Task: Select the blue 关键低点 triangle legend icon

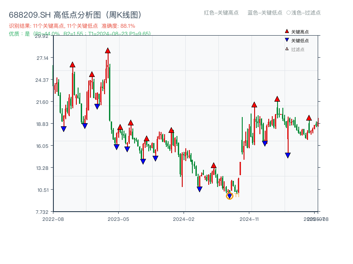Action: pyautogui.click(x=286, y=39)
